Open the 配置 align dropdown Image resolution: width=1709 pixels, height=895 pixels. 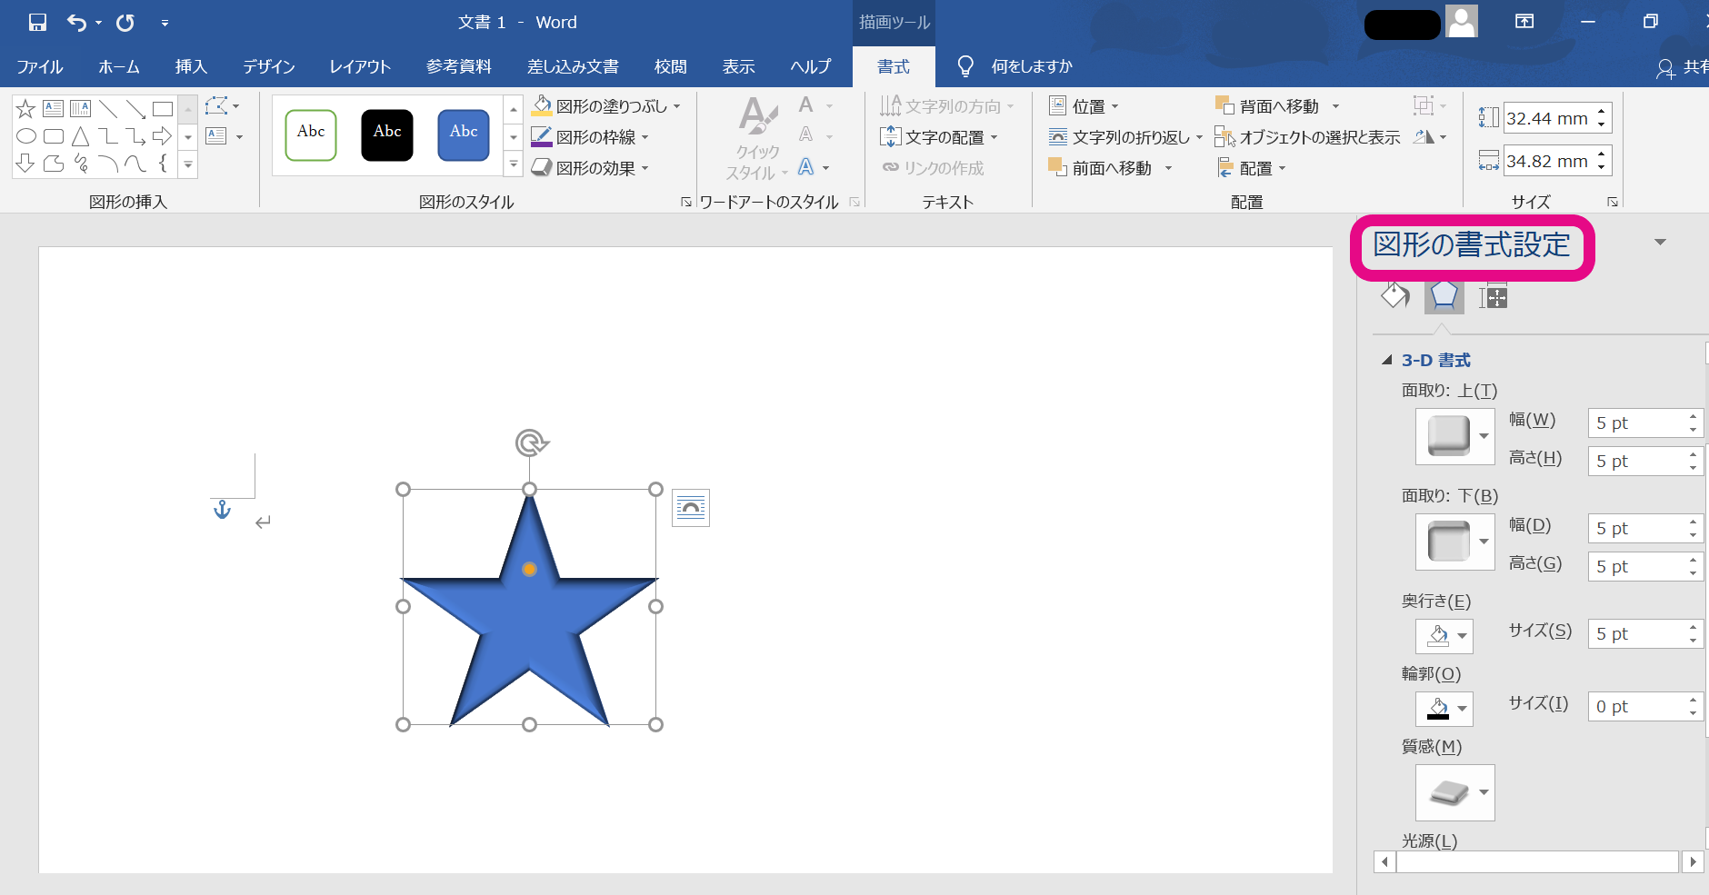tap(1252, 168)
